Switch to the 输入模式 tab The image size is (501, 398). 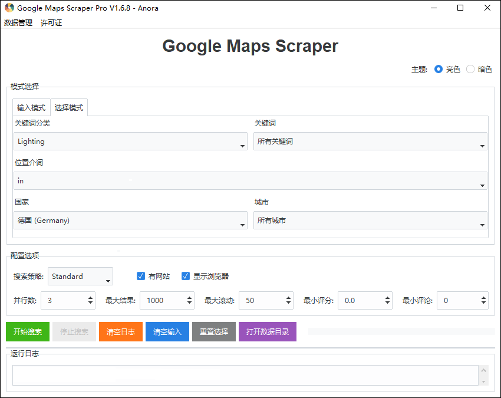point(31,107)
